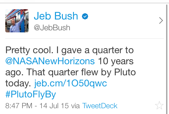The height and width of the screenshot is (114, 169).
Task: Open the TweetDeck source link
Action: coord(100,106)
